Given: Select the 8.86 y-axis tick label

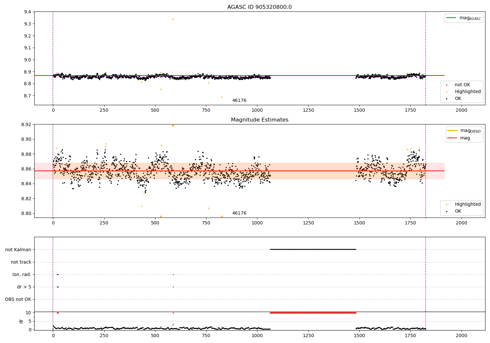Looking at the screenshot, I should pos(26,169).
